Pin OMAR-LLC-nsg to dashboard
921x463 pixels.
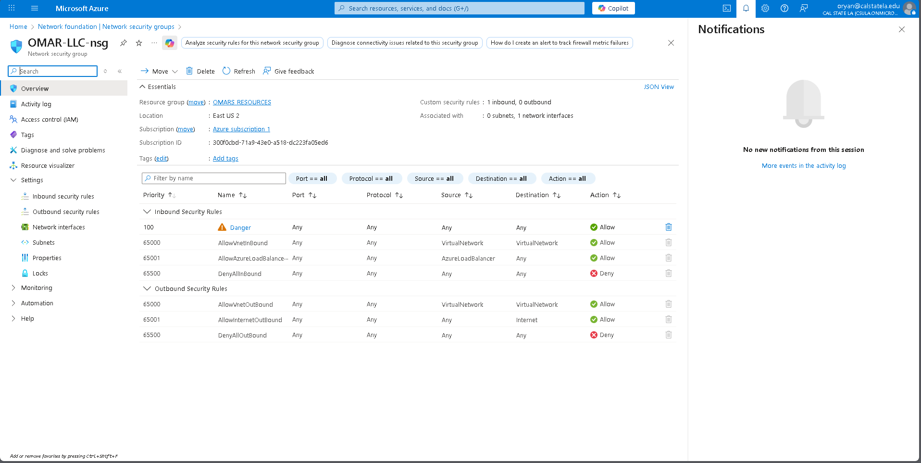tap(124, 43)
